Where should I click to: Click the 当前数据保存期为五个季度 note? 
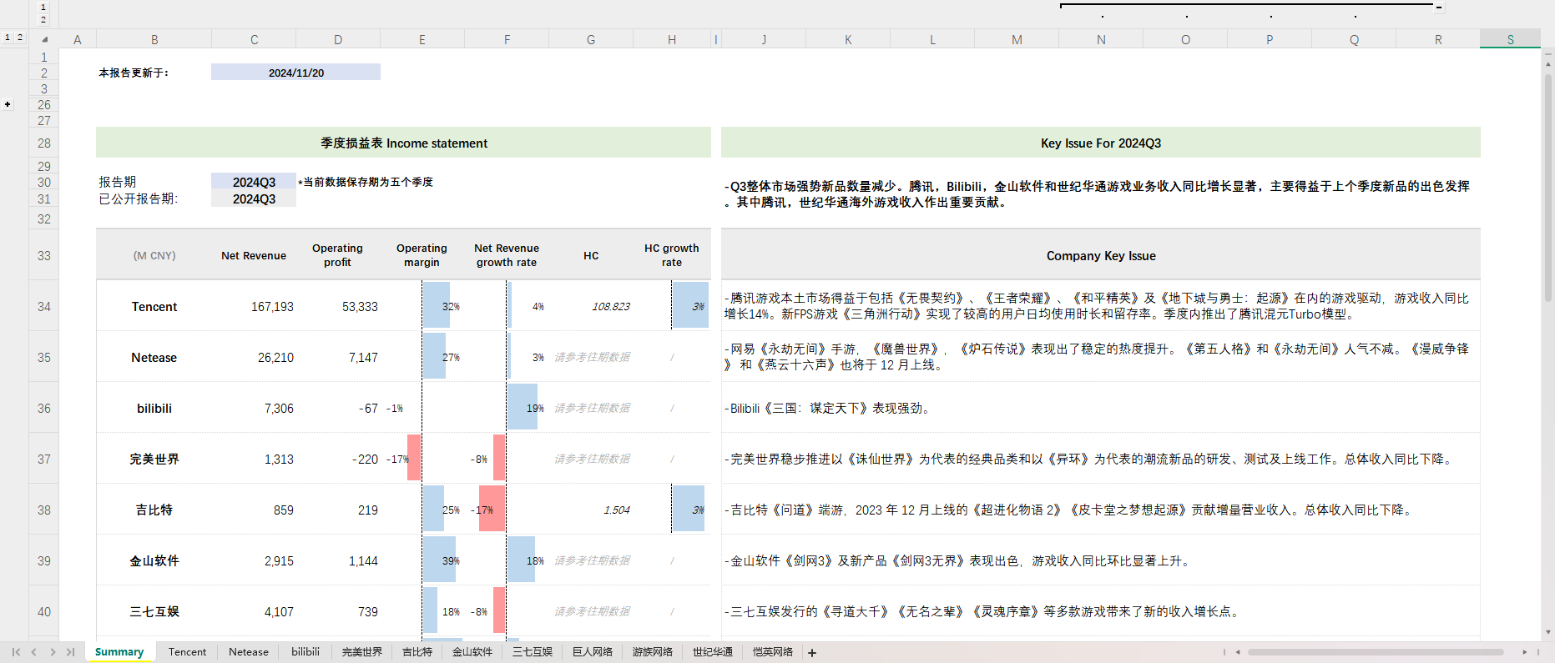pos(367,182)
